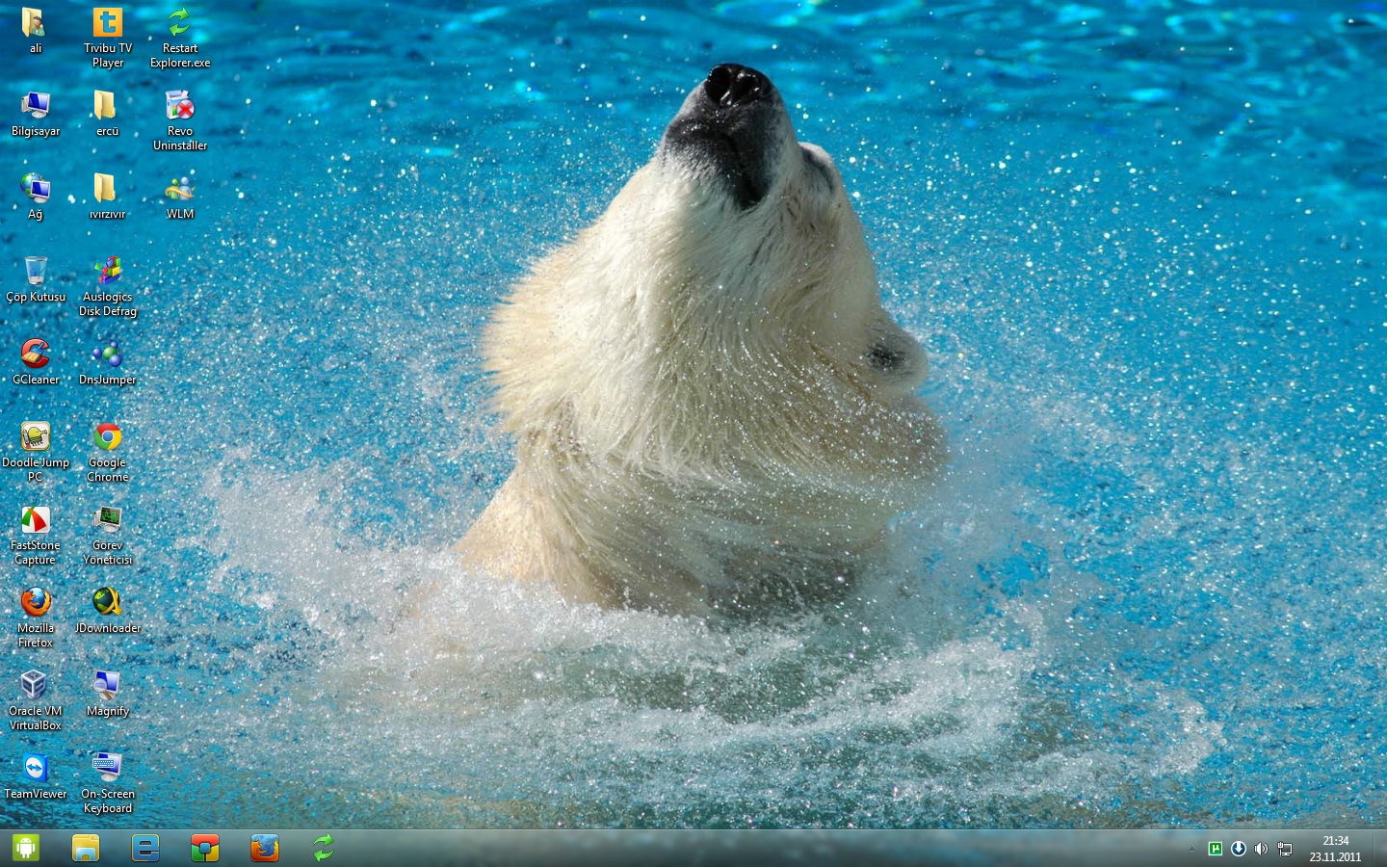Launch the WLM messenger shortcut
Viewport: 1387px width, 867px height.
pos(180,197)
